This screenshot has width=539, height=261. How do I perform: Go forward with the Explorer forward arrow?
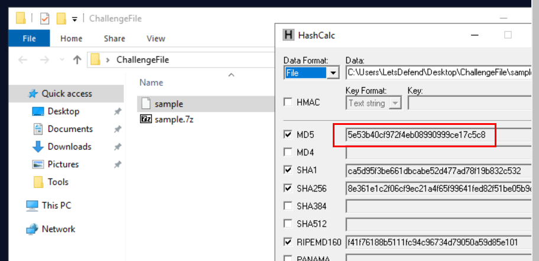pyautogui.click(x=44, y=60)
